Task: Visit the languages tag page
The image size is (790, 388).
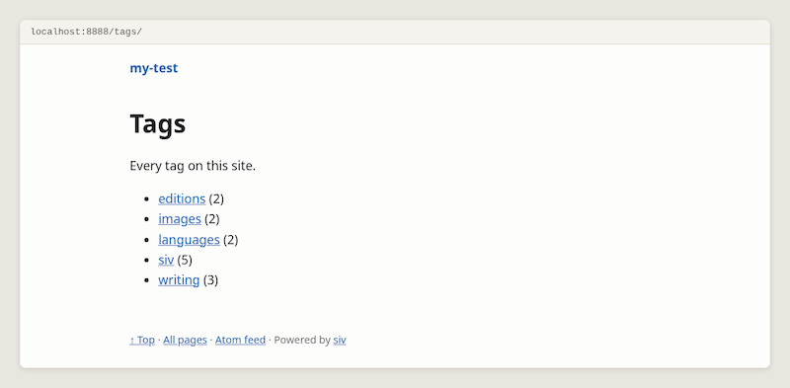Action: (189, 240)
